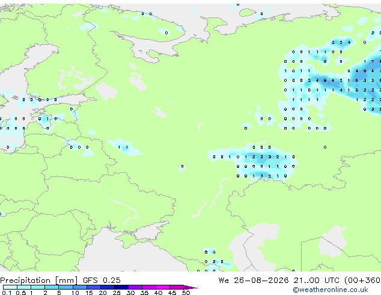Select the 15 mm legend color swatch
The image size is (381, 295).
pyautogui.click(x=93, y=287)
